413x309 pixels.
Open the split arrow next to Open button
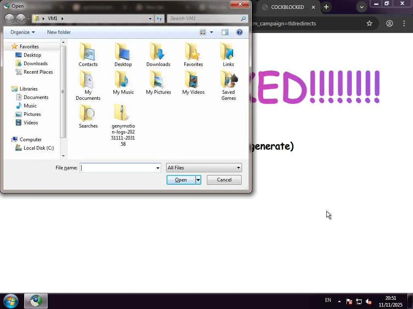198,180
